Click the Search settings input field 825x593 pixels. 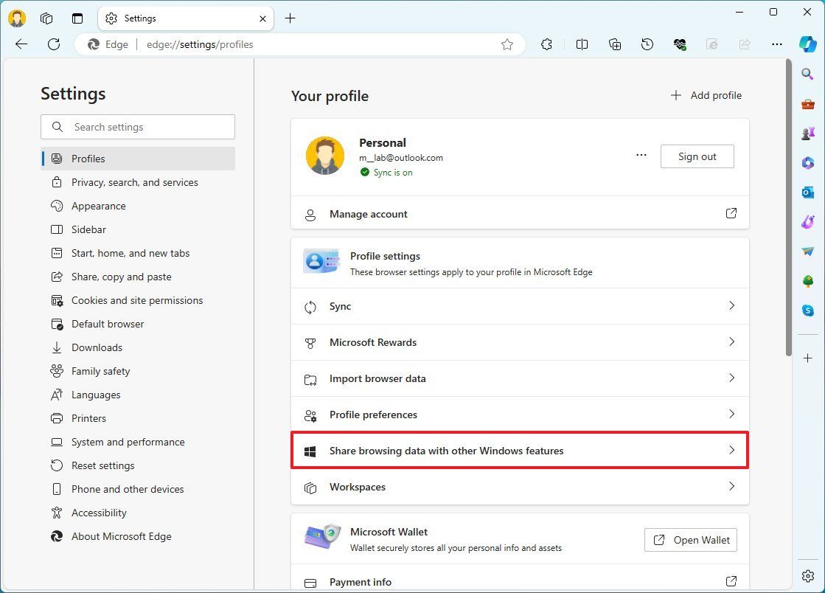(138, 127)
